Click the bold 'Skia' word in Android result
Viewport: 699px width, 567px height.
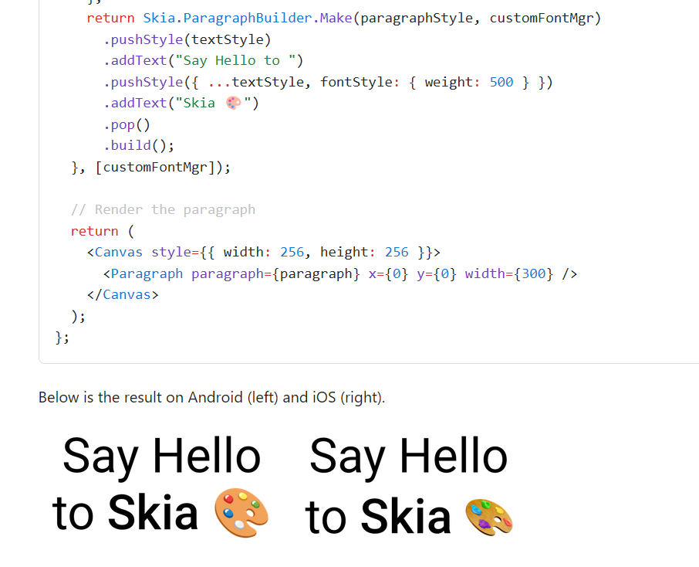(153, 512)
